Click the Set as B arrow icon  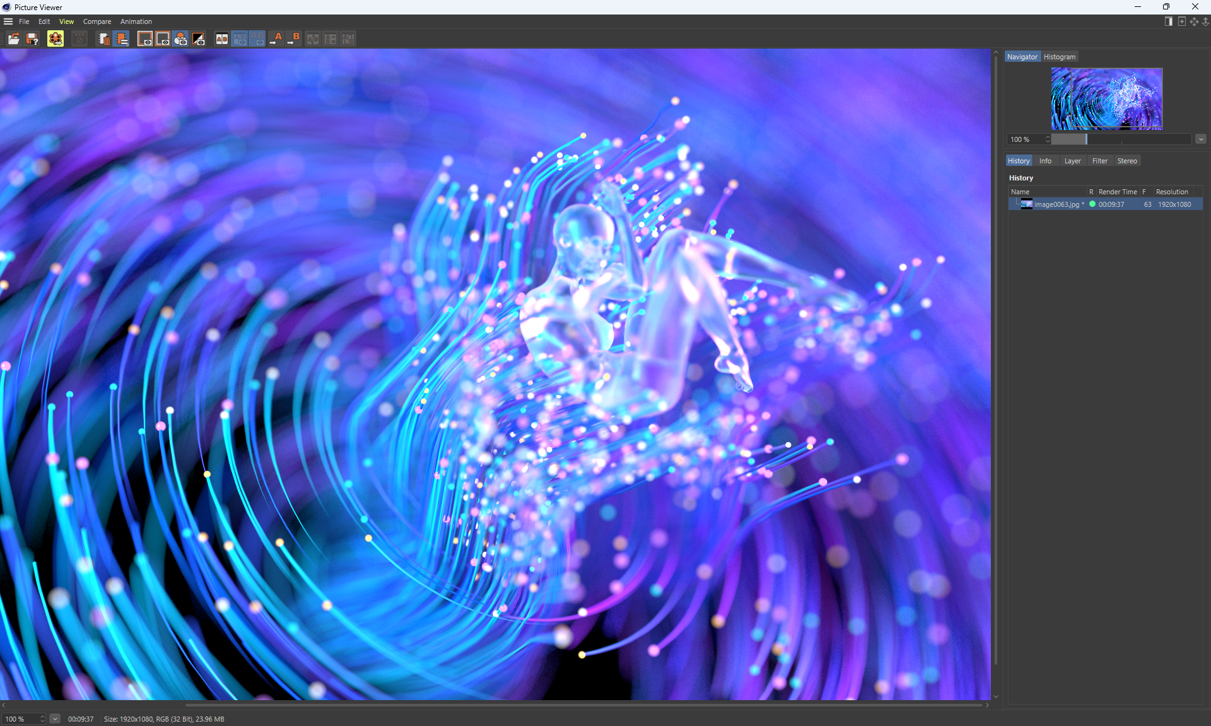tap(294, 39)
